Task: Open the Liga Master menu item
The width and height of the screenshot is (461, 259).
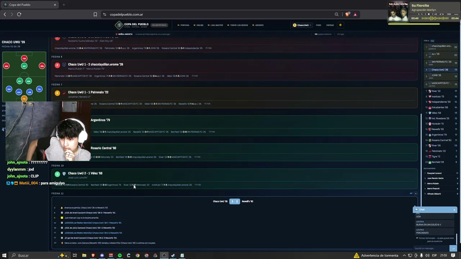Action: click(215, 25)
